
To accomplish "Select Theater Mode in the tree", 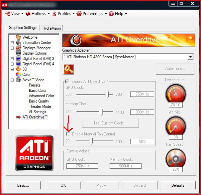I will coord(40,106).
